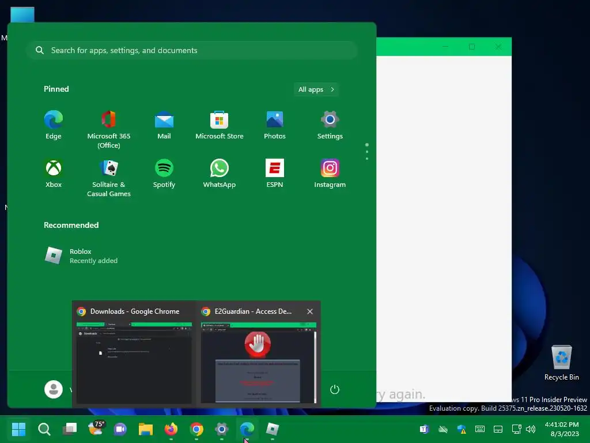590x443 pixels.
Task: Open the Teams tray icon
Action: click(x=424, y=429)
